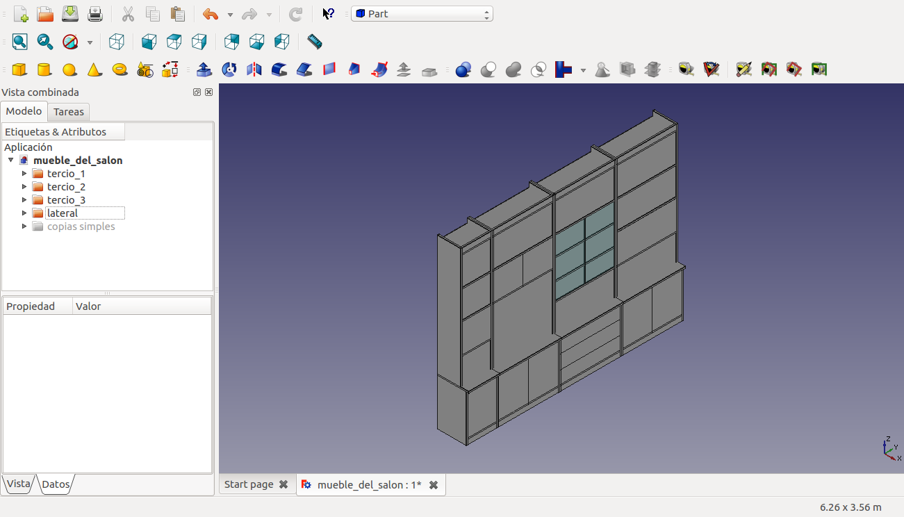Click the What's This help cursor icon
This screenshot has width=904, height=517.
coord(329,14)
